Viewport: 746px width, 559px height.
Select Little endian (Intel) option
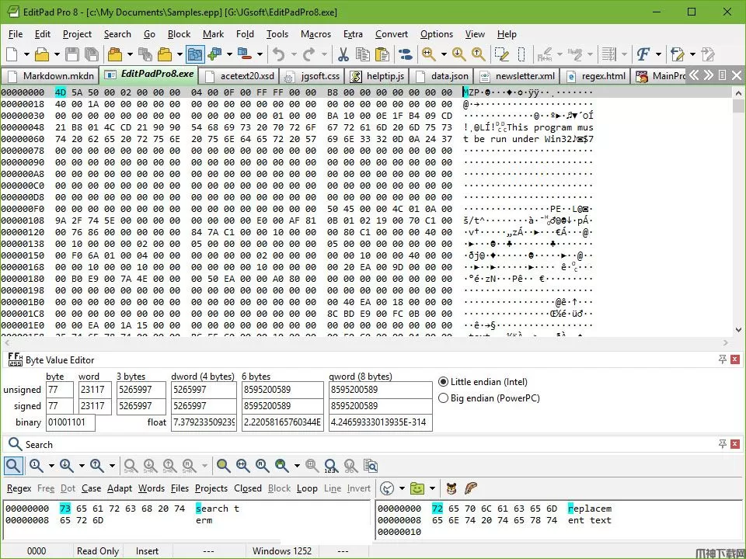(x=444, y=382)
